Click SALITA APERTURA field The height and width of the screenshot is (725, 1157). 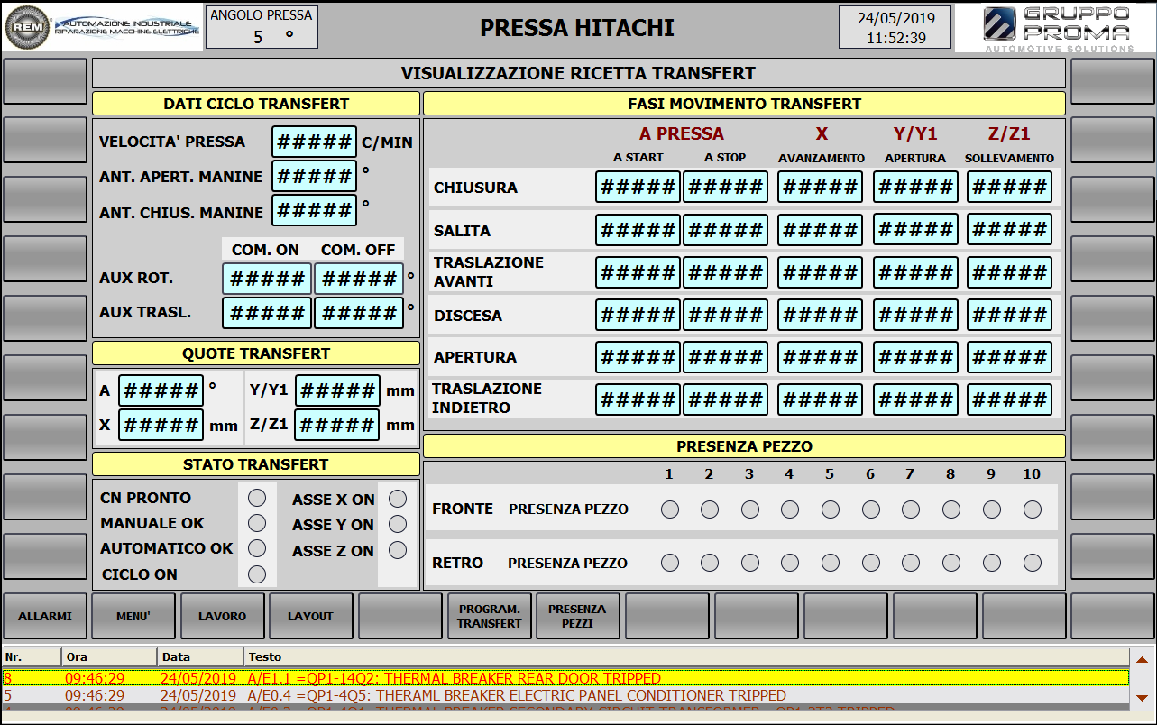[x=915, y=229]
